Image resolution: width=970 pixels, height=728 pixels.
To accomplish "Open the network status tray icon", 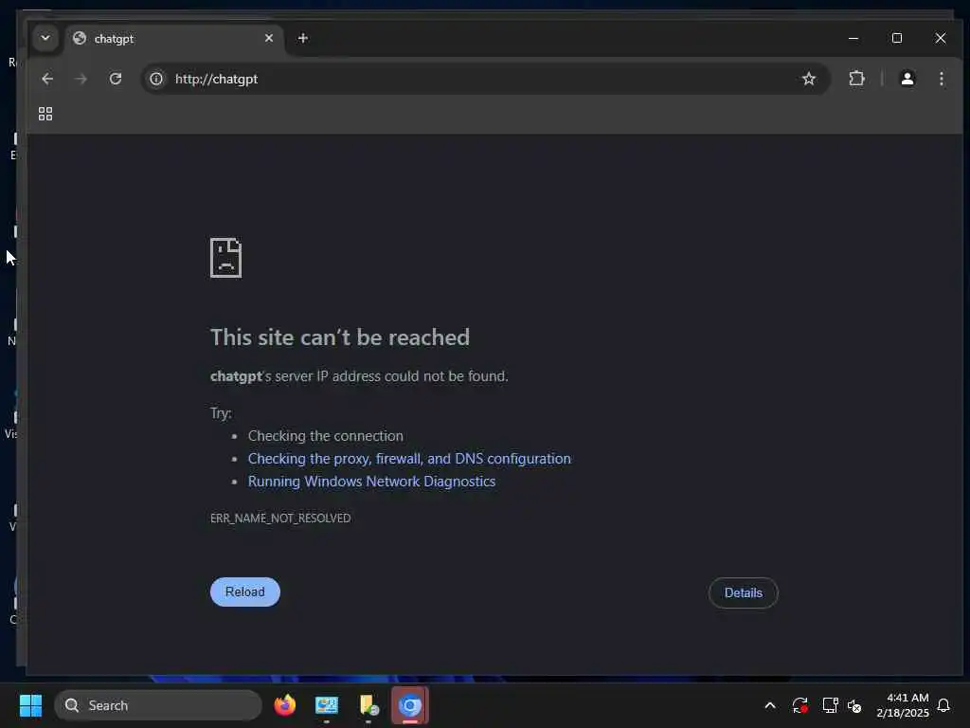I will pos(830,705).
